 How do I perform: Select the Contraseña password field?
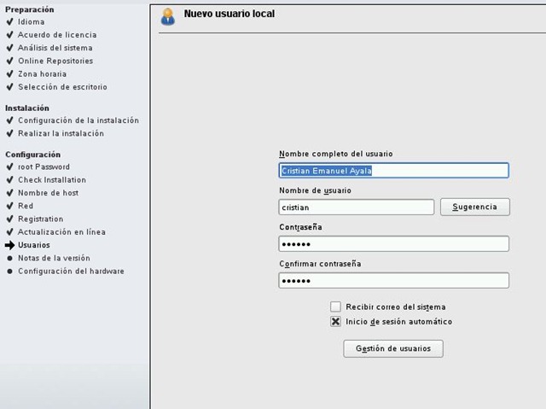point(393,244)
